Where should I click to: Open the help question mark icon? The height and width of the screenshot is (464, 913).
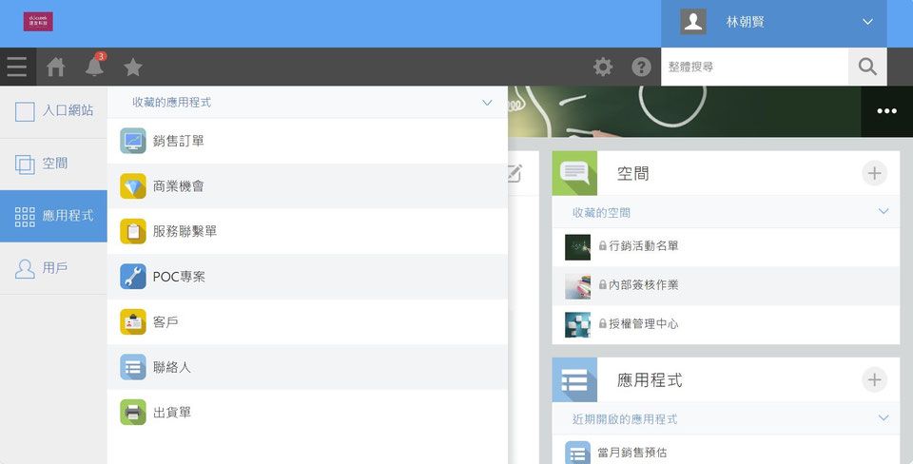641,67
